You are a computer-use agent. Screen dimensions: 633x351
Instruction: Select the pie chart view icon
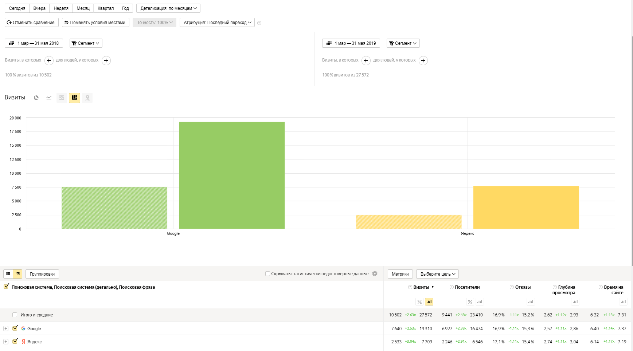tap(36, 98)
